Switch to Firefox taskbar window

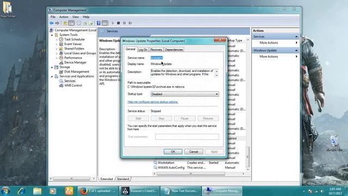(98, 191)
